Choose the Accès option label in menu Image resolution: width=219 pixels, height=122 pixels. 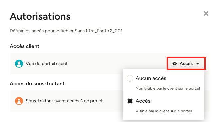143,101
